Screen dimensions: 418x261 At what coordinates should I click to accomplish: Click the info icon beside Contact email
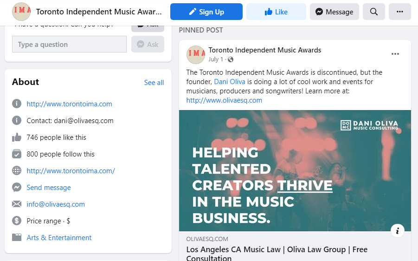(x=17, y=121)
